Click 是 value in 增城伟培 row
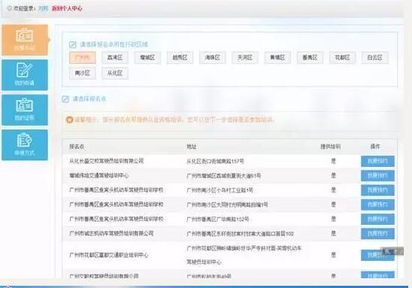412x288 pixels. (334, 175)
